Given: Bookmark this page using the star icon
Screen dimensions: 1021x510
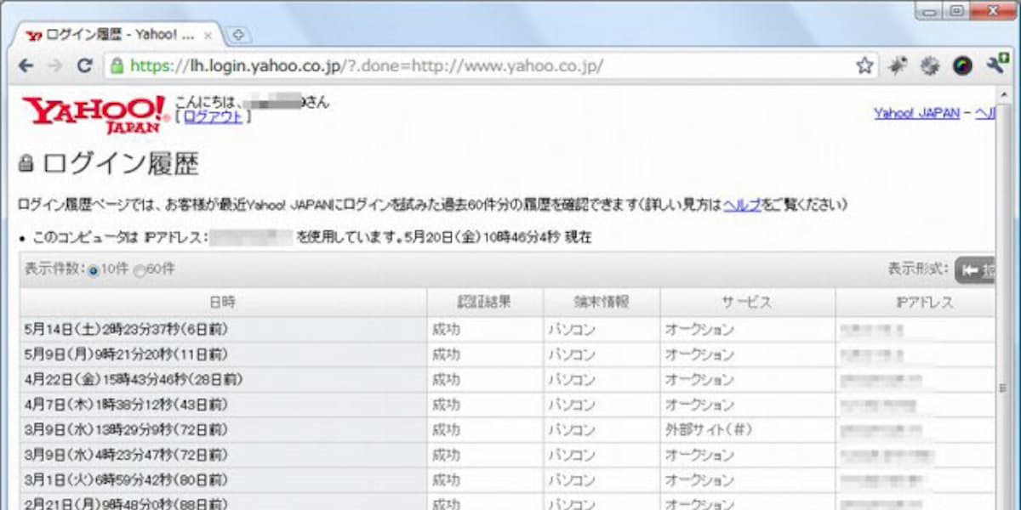Looking at the screenshot, I should pos(864,66).
